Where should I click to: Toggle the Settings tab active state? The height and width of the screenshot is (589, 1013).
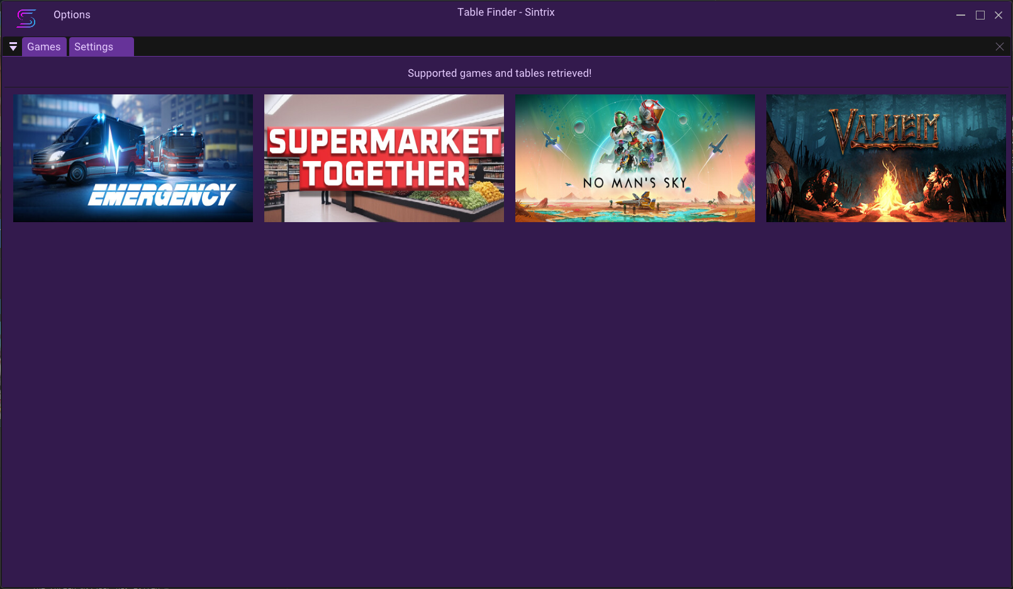93,46
